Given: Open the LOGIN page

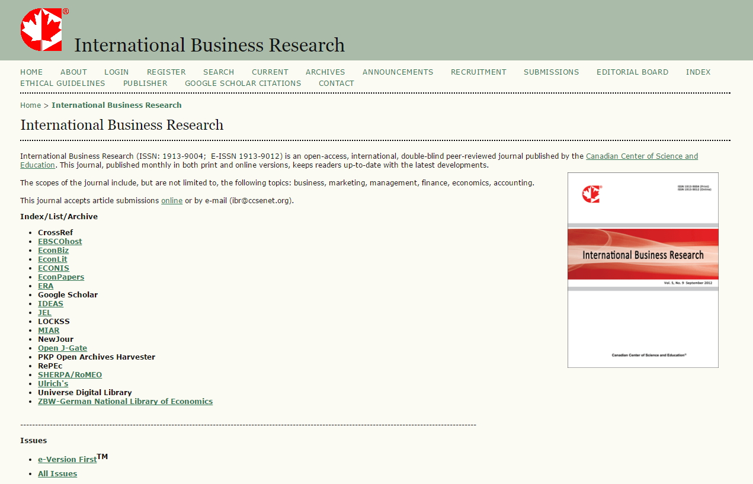Looking at the screenshot, I should pyautogui.click(x=117, y=72).
